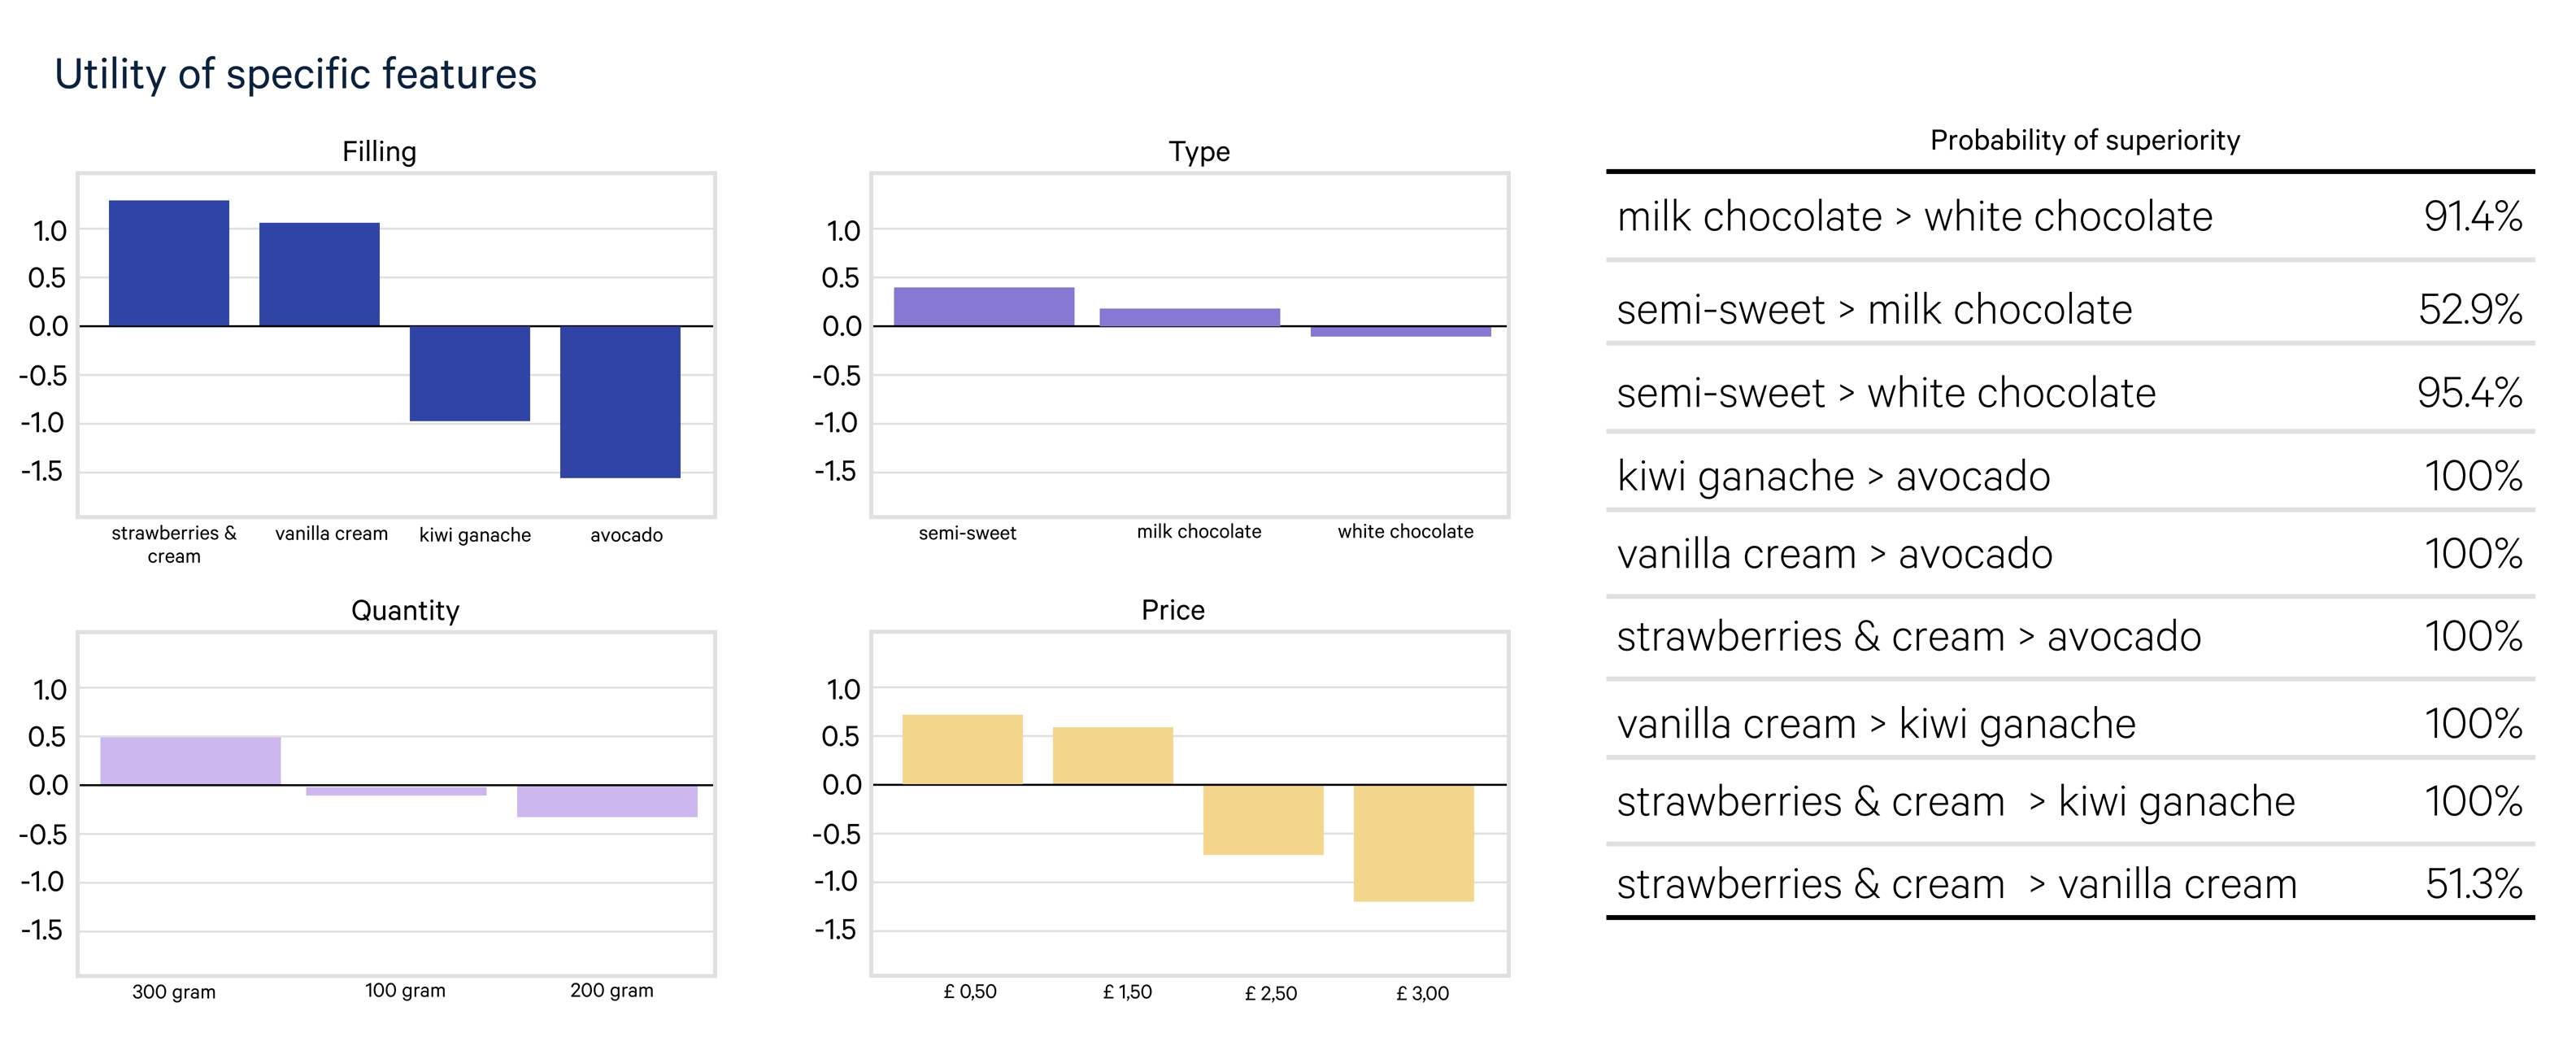Click the milk chocolate bar in Type chart
The image size is (2576, 1046).
[1189, 317]
